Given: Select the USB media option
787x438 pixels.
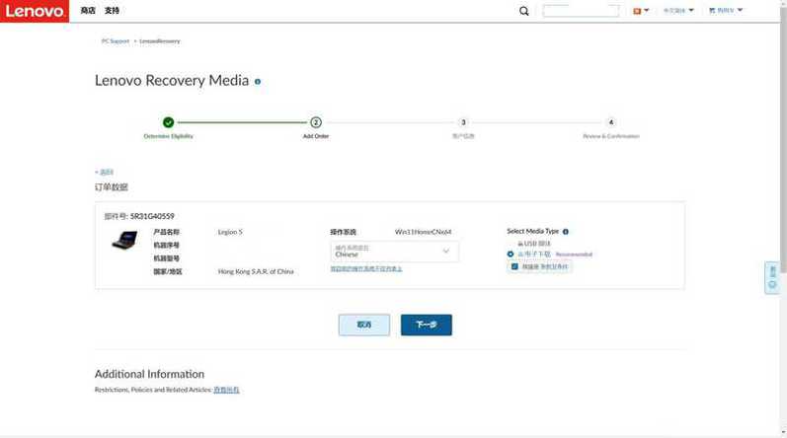Looking at the screenshot, I should pyautogui.click(x=534, y=244).
